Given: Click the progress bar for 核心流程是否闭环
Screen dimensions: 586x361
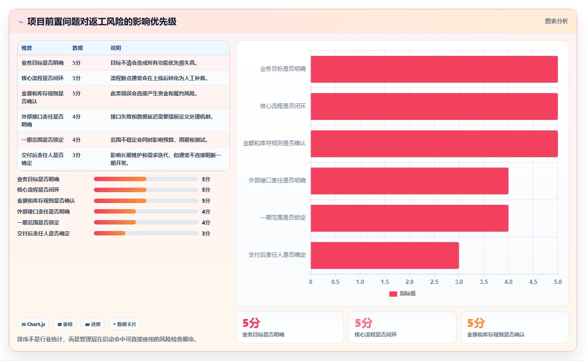Looking at the screenshot, I should [x=146, y=190].
